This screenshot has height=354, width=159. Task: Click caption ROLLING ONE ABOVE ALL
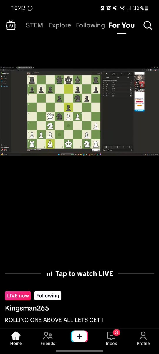point(54,320)
